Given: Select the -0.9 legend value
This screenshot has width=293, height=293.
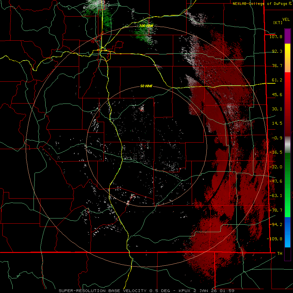Looking at the screenshot, I should point(277,138).
